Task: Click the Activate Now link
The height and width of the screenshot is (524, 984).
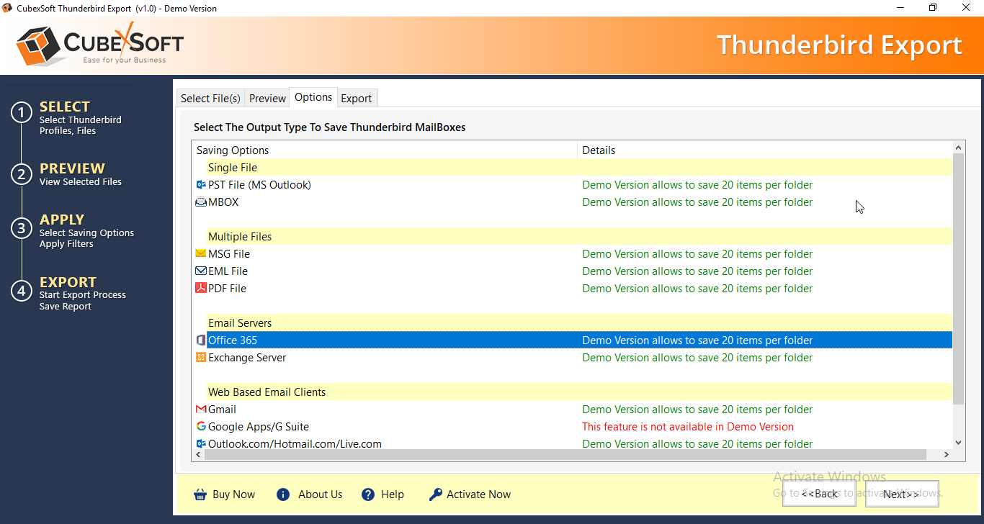Action: (x=478, y=494)
